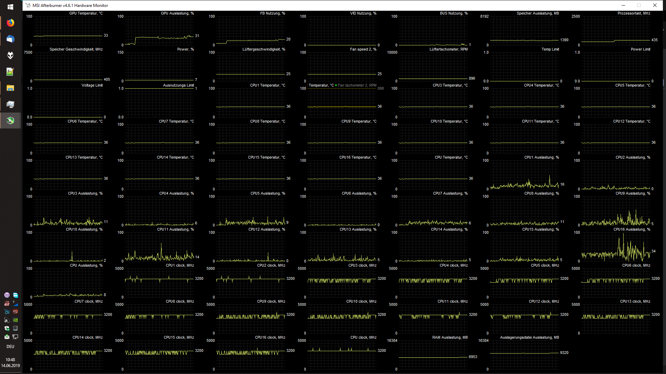Image resolution: width=666 pixels, height=374 pixels.
Task: Click the 'CPU Auslastung, %' label
Action: (86, 265)
